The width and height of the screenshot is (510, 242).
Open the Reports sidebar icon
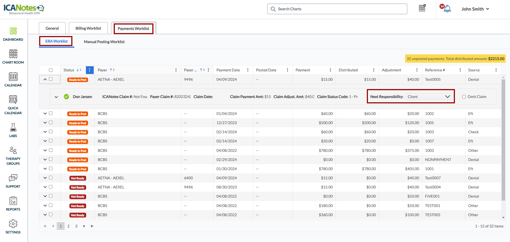[x=13, y=204]
